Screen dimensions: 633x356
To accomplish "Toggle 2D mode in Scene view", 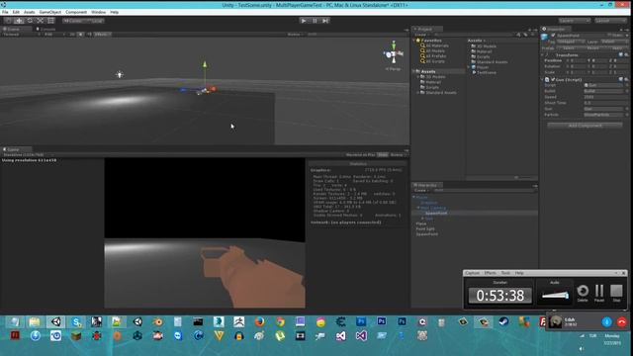I will tap(72, 35).
